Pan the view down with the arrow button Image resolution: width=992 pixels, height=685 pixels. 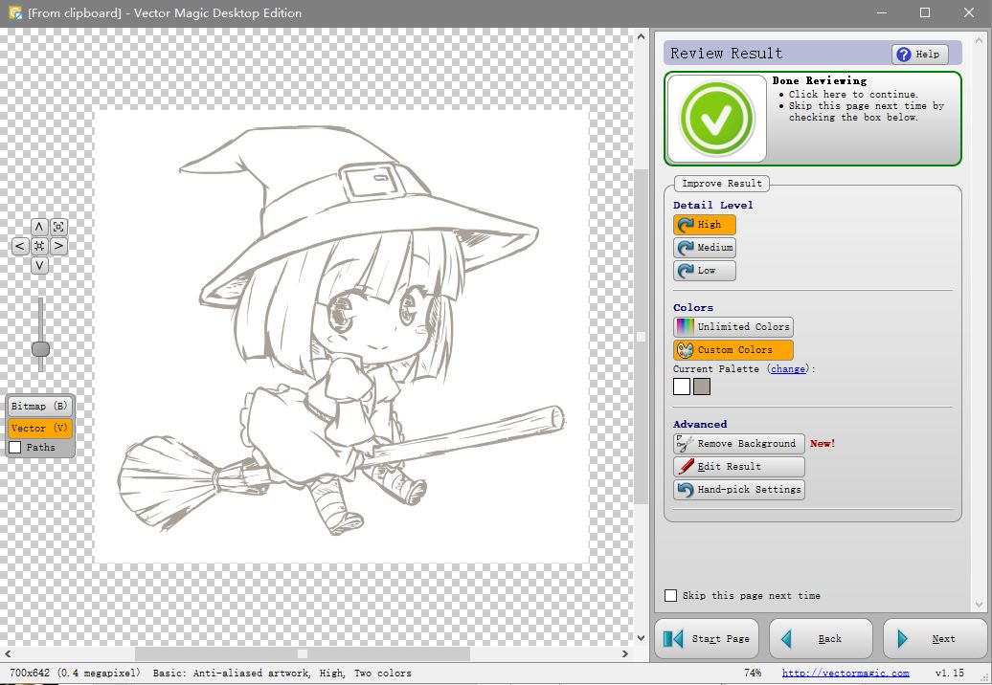[39, 265]
